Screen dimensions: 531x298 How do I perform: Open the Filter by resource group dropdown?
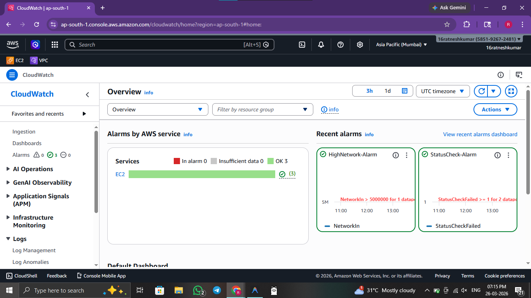click(x=263, y=109)
